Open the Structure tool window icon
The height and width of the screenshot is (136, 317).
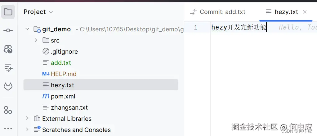8,110
